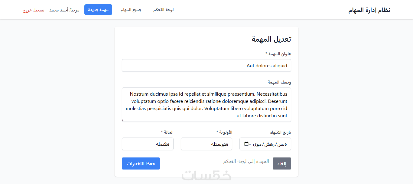The image size is (413, 184).
Task: Click the خمسات watermark logo
Action: coord(207,175)
